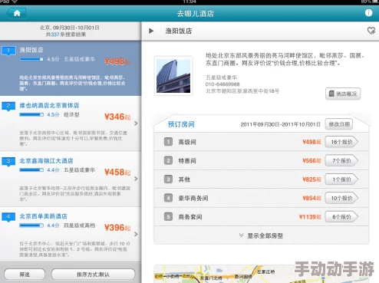379x283 pixels.
Task: Open 维也纳酒店北京首体店 hotel entry
Action: (71, 123)
